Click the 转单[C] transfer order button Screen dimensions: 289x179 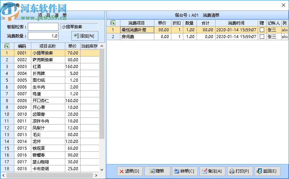[185, 171]
